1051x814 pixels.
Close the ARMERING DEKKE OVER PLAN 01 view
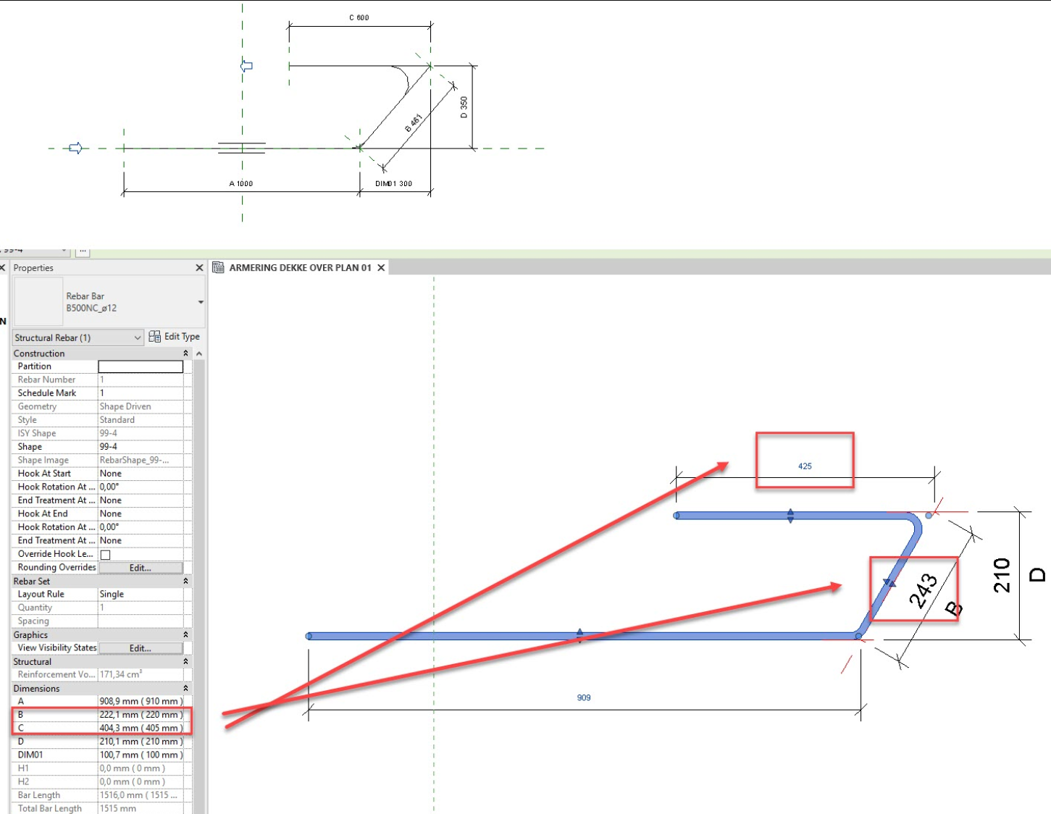tap(382, 267)
